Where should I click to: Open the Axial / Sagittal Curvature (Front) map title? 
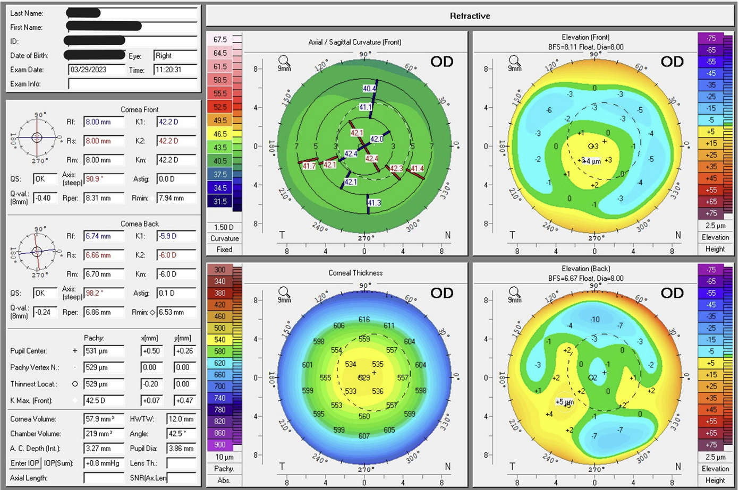coord(355,42)
